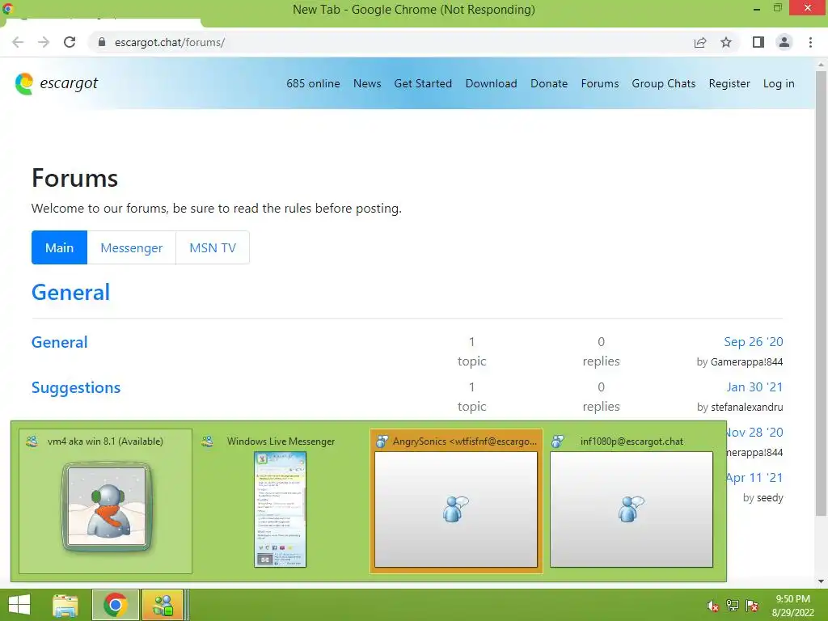Click the address bar URL field
Viewport: 828px width, 621px height.
(391, 42)
